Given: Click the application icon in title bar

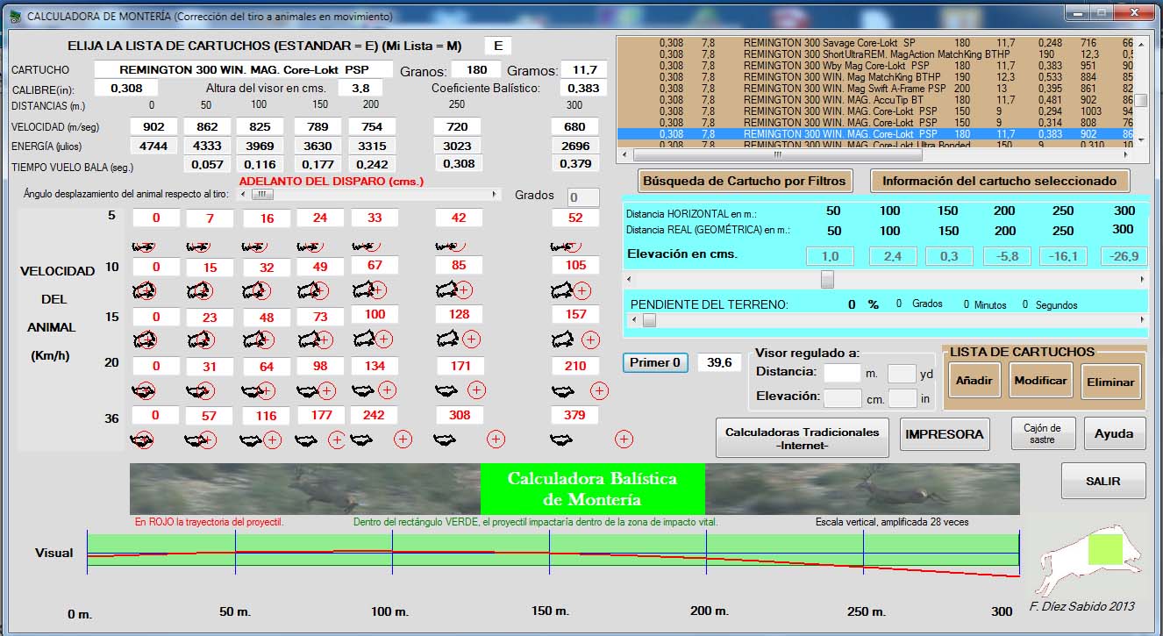Looking at the screenshot, I should pyautogui.click(x=15, y=16).
